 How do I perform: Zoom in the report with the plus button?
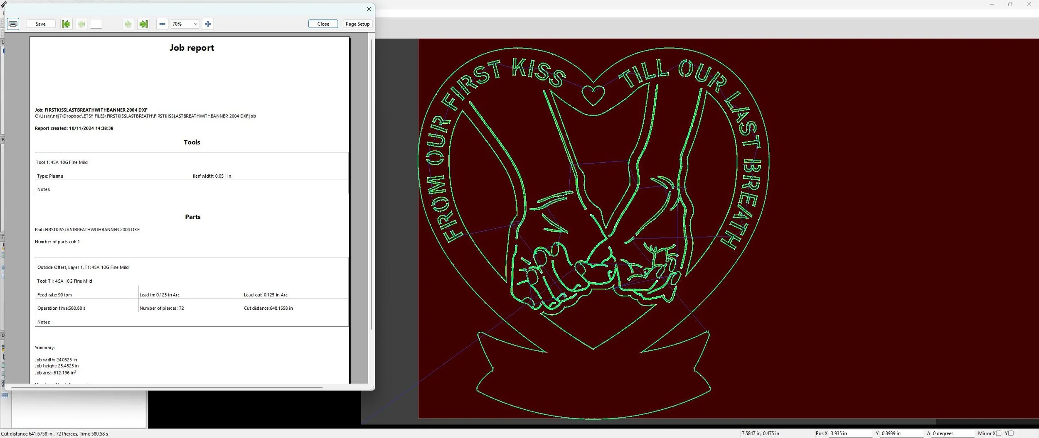pos(208,24)
